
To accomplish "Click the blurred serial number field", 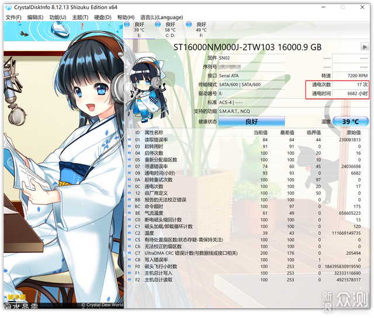I will pos(252,67).
